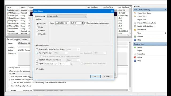171x96 pixels.
Task: Open the Configure for dropdown
Action: tap(81, 90)
